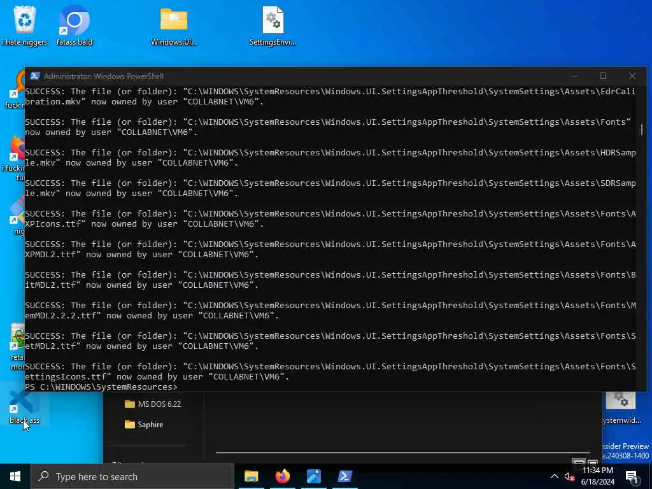
Task: Open the taskbar clock showing 11:34 PM
Action: [x=597, y=476]
